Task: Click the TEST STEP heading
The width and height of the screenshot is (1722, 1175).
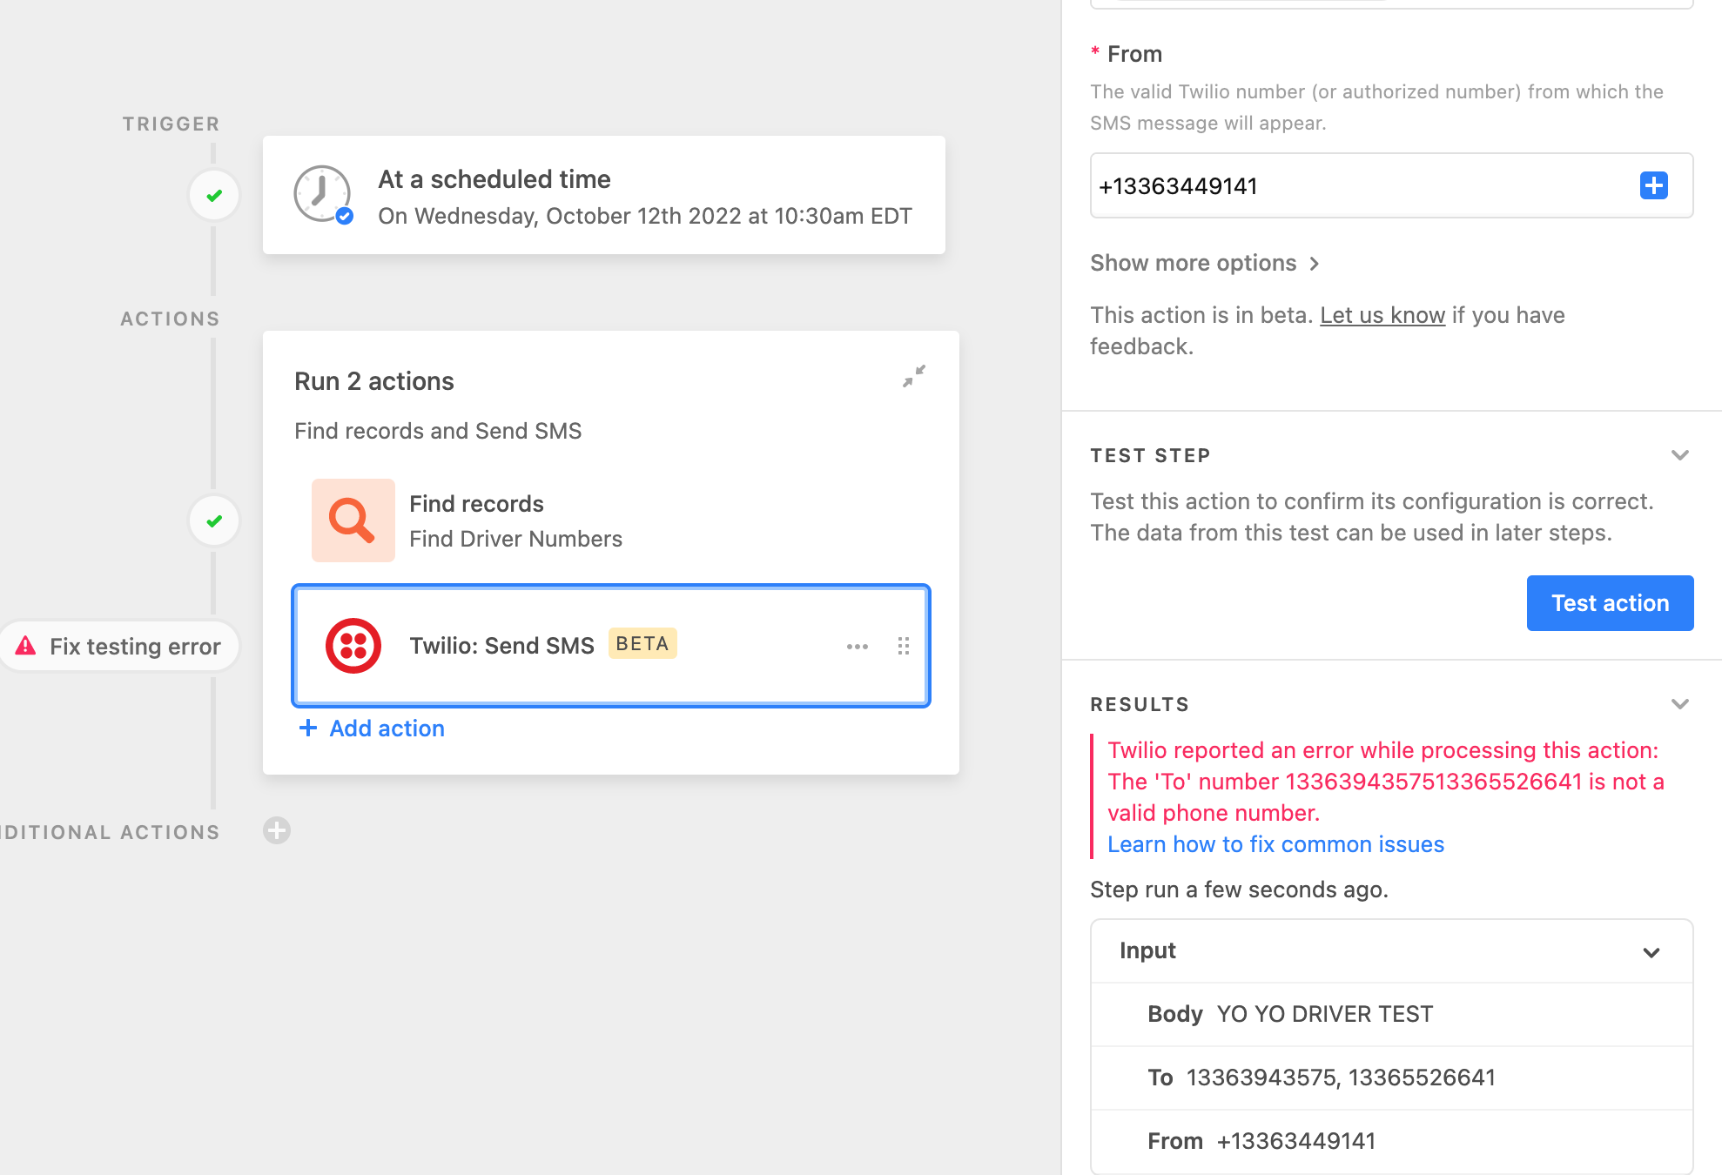Action: coord(1150,455)
